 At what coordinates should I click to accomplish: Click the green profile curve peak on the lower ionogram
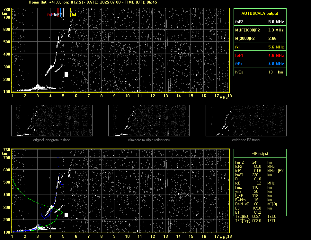tap(62, 213)
